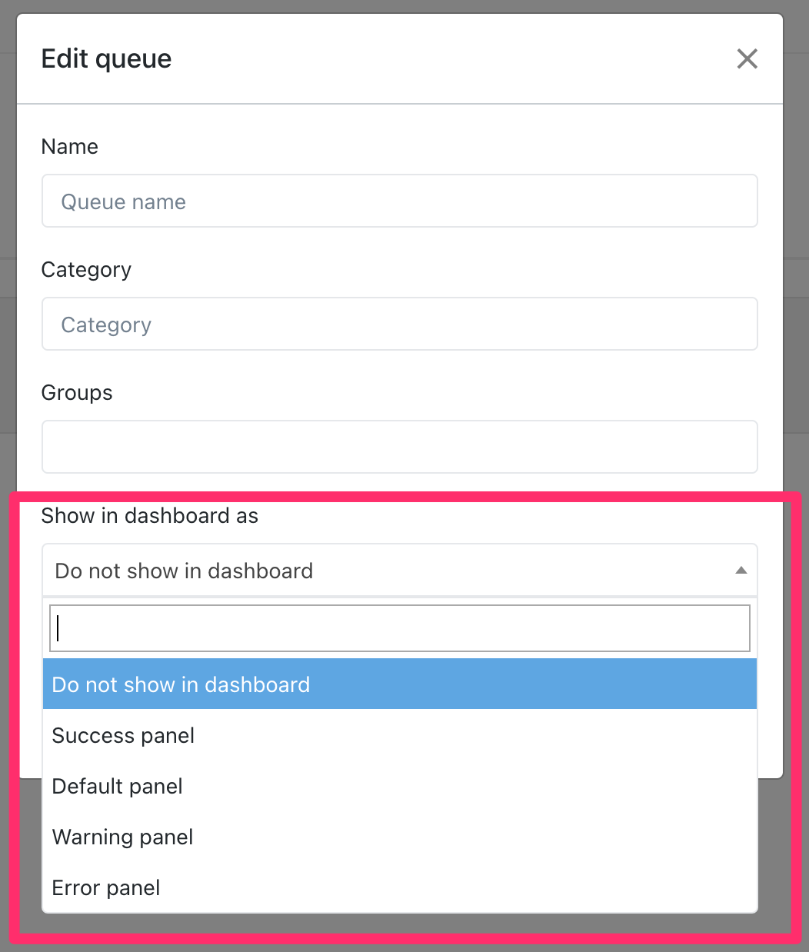
Task: Click the dropdown search box
Action: click(400, 628)
